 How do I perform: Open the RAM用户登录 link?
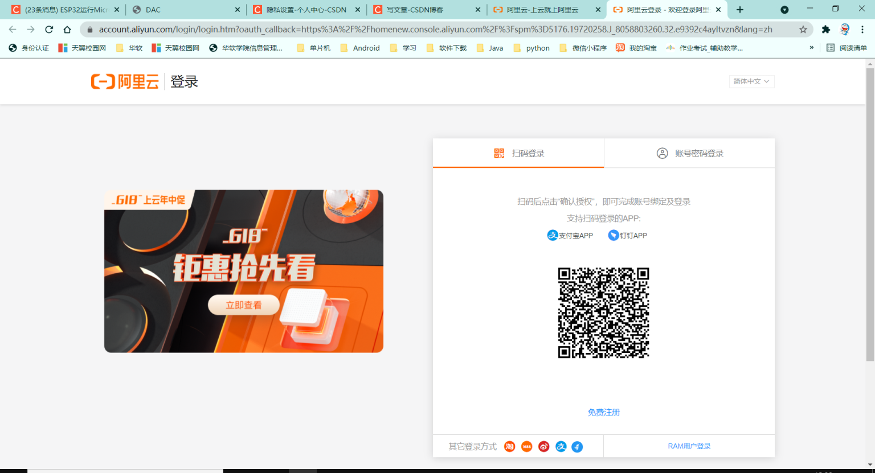[689, 446]
